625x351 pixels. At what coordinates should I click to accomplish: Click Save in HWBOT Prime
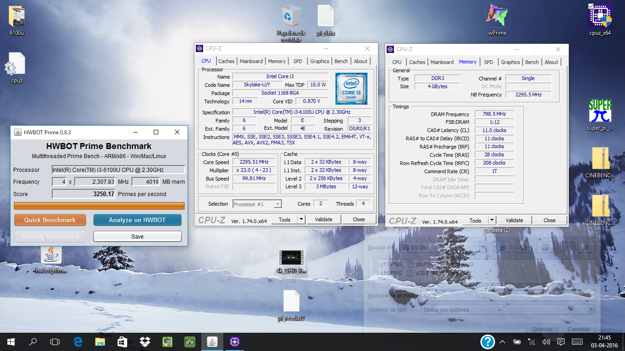[x=137, y=236]
